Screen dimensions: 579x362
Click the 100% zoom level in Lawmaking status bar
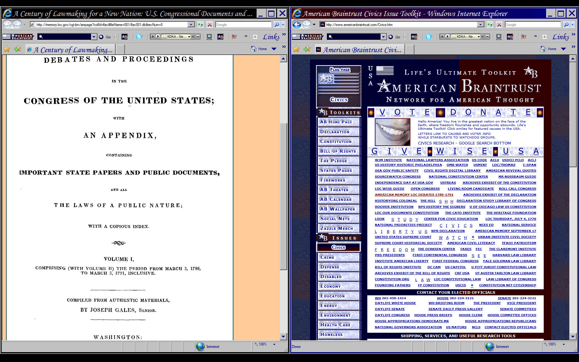(262, 344)
